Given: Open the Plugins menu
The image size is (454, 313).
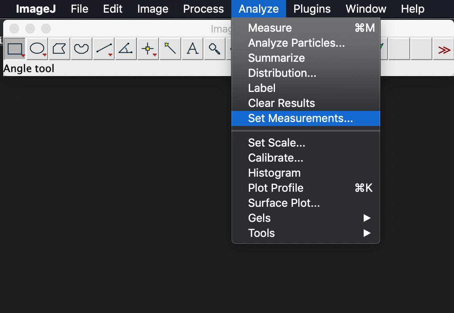Looking at the screenshot, I should [x=312, y=9].
